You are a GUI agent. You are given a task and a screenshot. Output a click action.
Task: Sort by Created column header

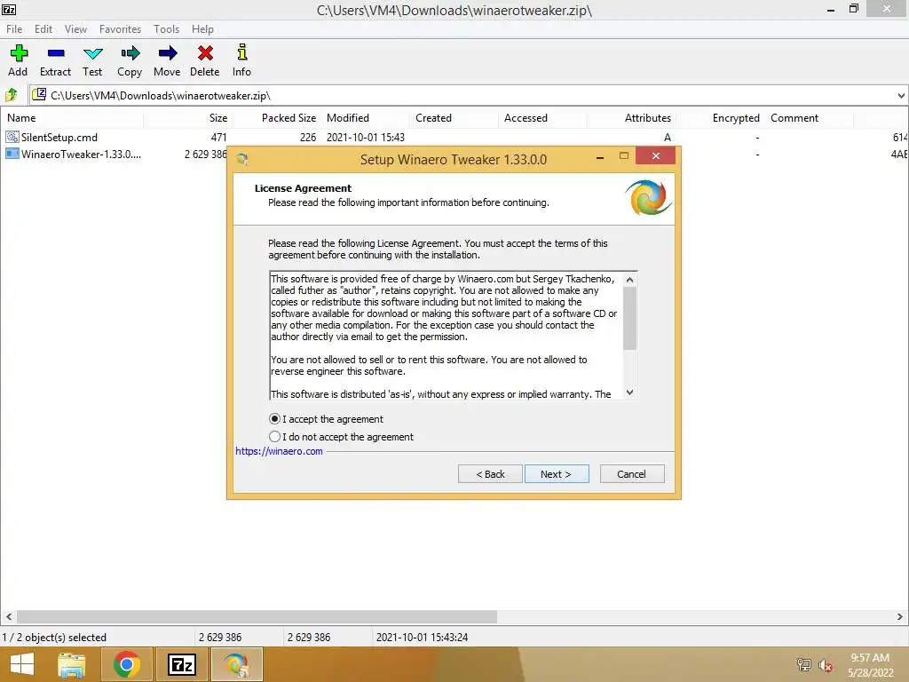click(x=454, y=118)
